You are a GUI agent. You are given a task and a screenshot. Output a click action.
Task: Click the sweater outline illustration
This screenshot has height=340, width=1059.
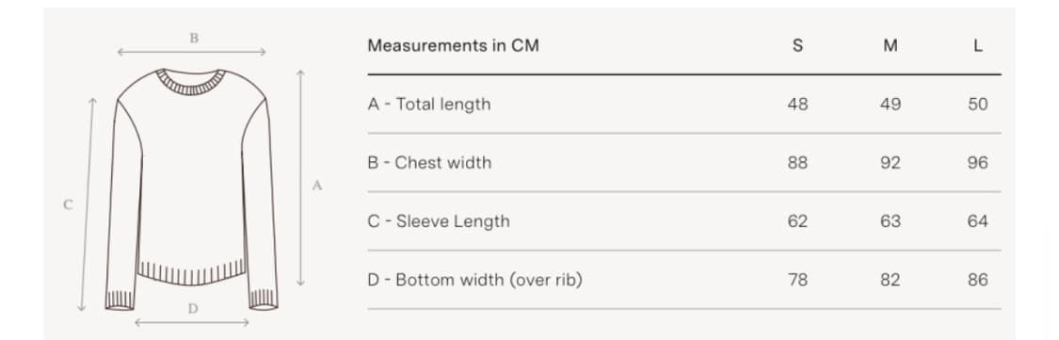click(x=192, y=189)
